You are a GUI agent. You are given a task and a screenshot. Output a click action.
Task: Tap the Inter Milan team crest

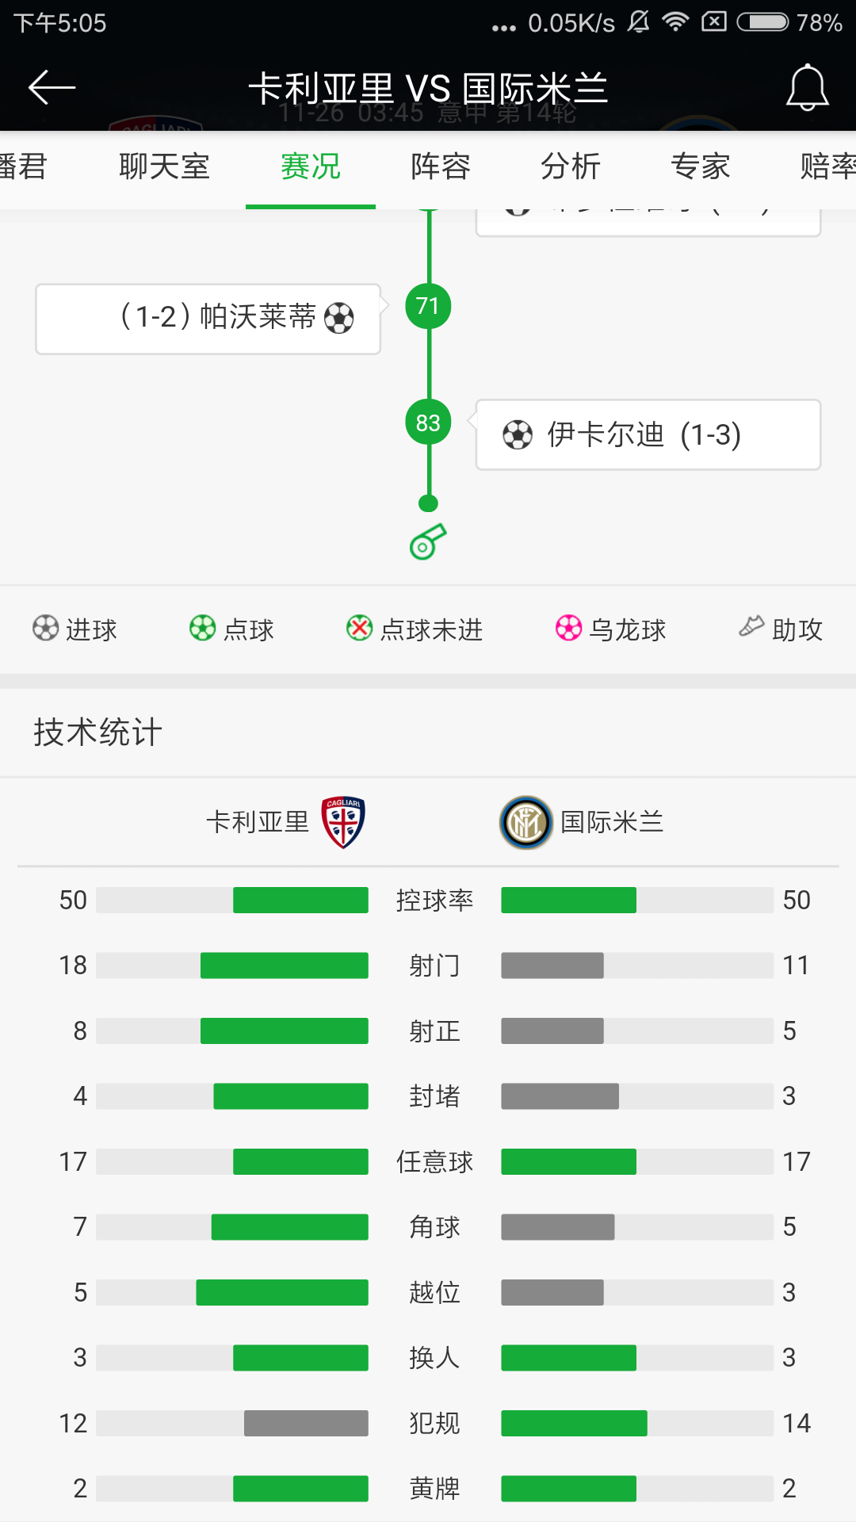coord(525,822)
